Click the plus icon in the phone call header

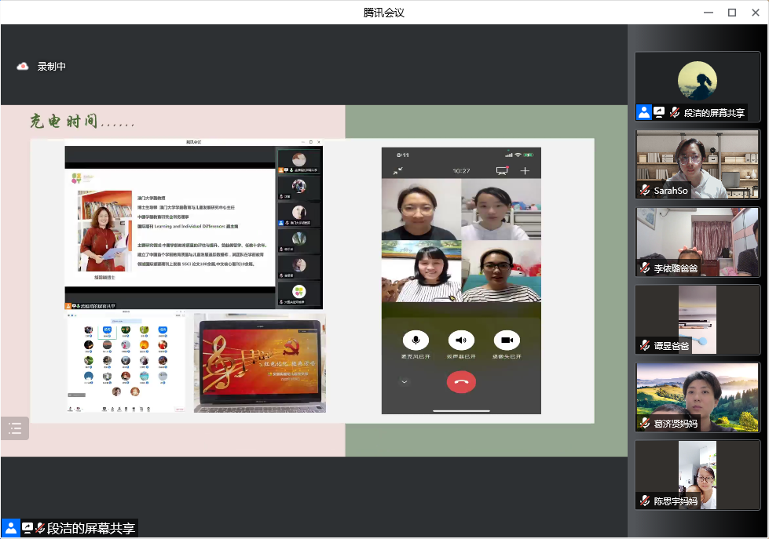click(x=525, y=170)
